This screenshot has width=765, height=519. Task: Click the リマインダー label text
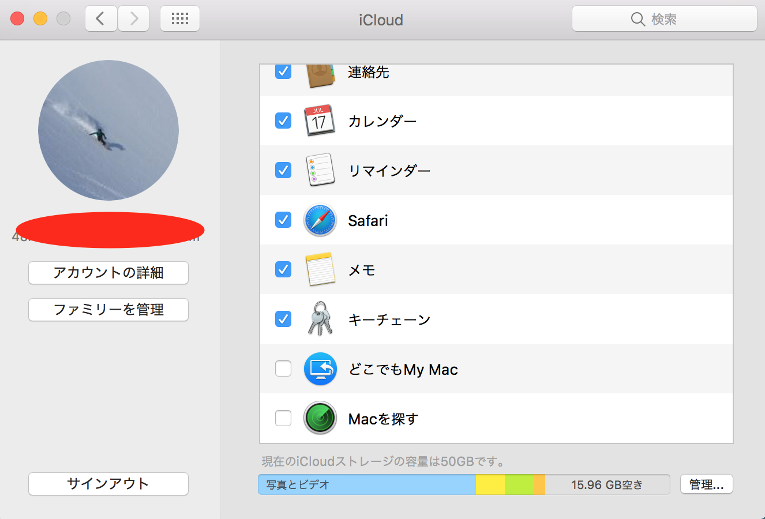[389, 171]
